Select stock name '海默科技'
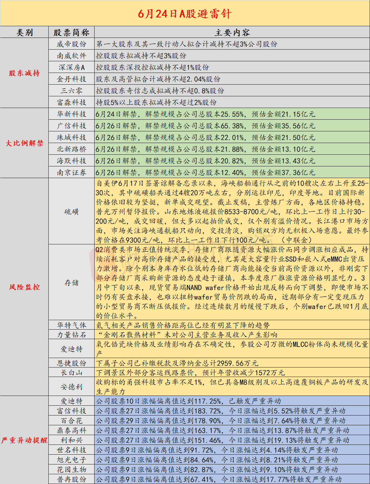The width and height of the screenshot is (370, 484). click(71, 161)
